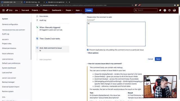Open Global permissions
This screenshot has height=101, width=180.
pos(9,48)
